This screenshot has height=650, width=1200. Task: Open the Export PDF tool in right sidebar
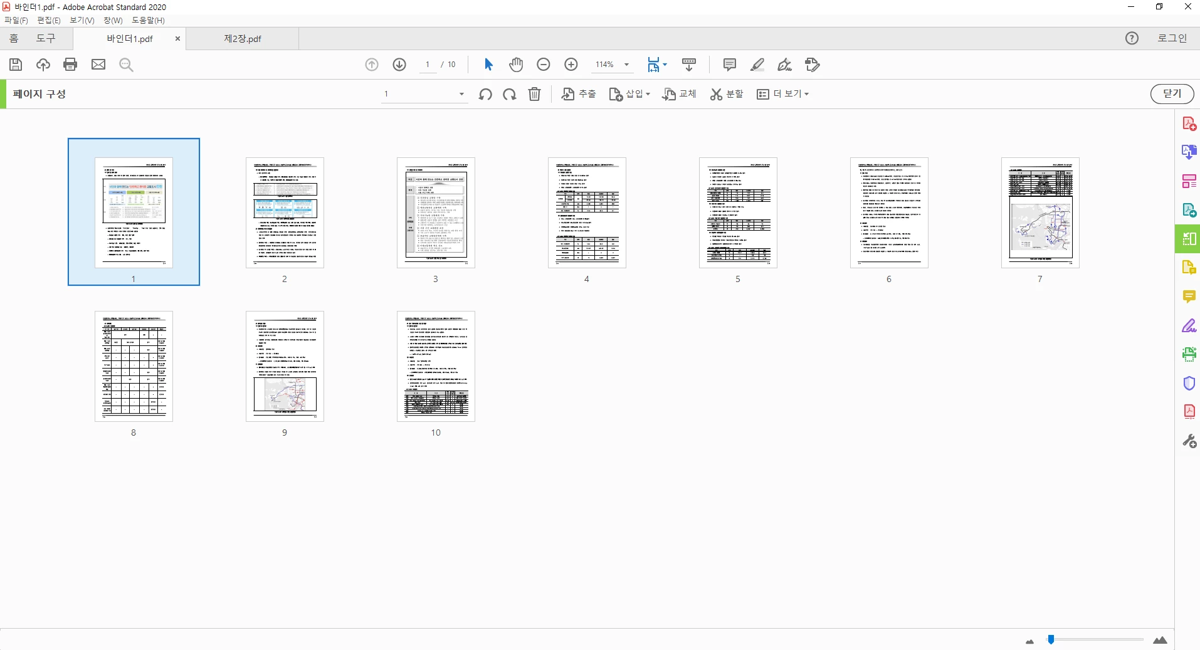tap(1189, 210)
